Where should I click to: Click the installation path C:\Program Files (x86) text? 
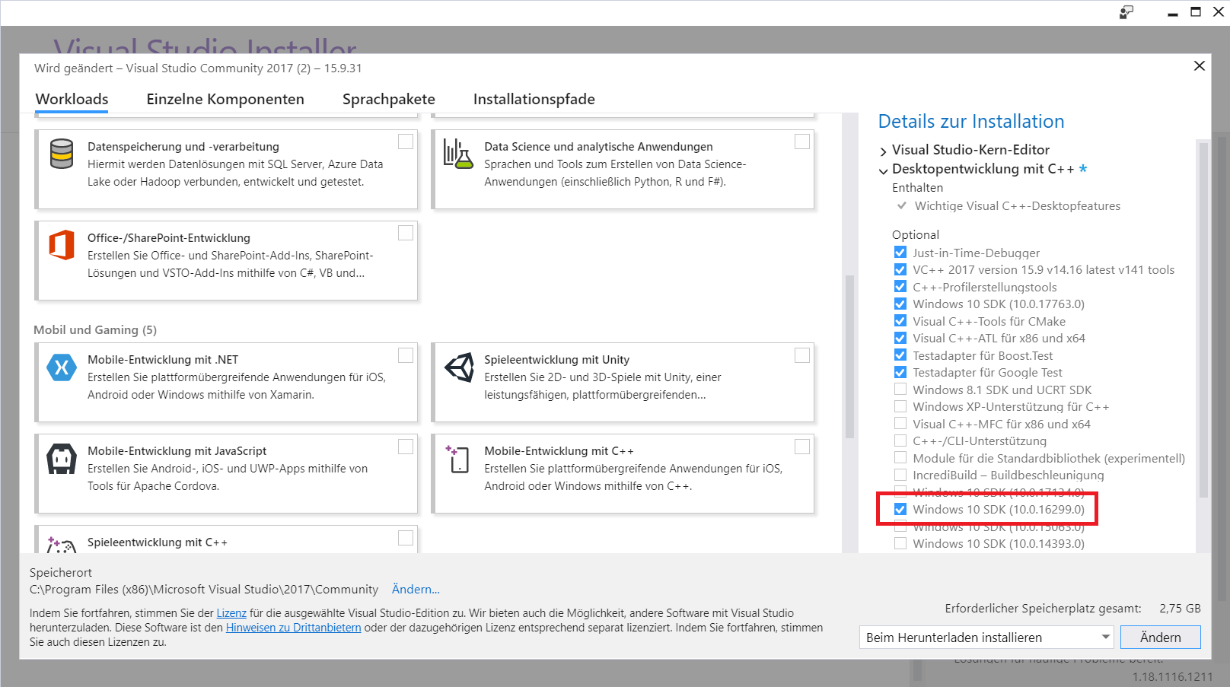(204, 589)
